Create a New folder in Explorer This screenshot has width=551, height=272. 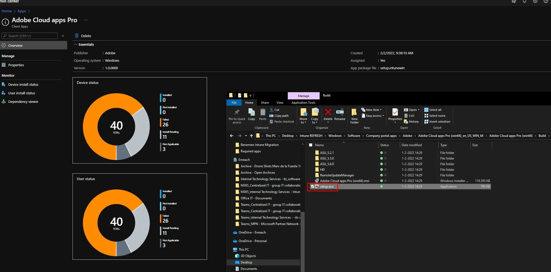click(x=354, y=116)
